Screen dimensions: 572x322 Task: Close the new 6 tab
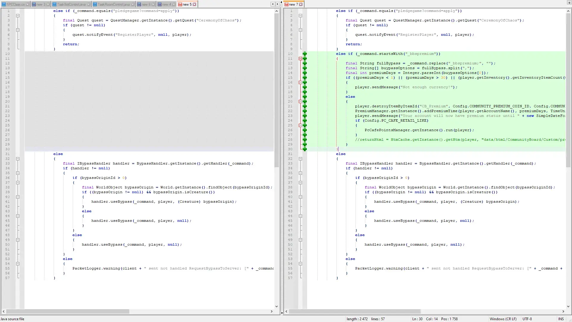(153, 4)
